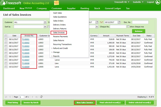Click the Treezsoft tree logo
This screenshot has width=161, height=107.
click(3, 3)
